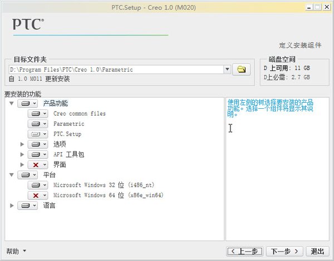Exit setup with 退出 button
This screenshot has height=261, width=334.
(317, 252)
